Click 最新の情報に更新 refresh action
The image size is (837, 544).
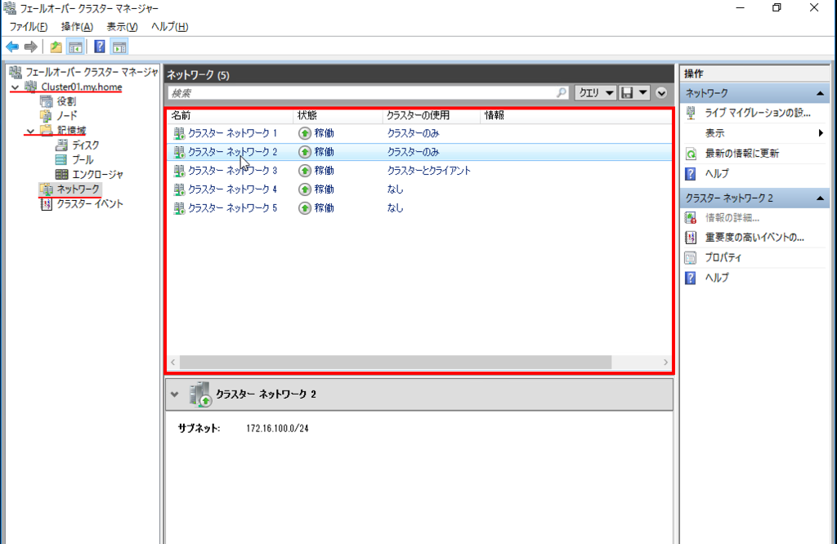pyautogui.click(x=742, y=154)
